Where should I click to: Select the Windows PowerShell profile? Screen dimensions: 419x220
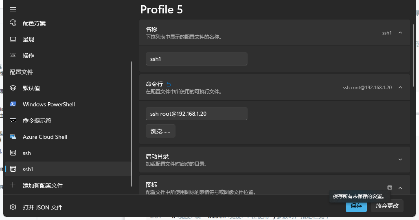point(68,104)
